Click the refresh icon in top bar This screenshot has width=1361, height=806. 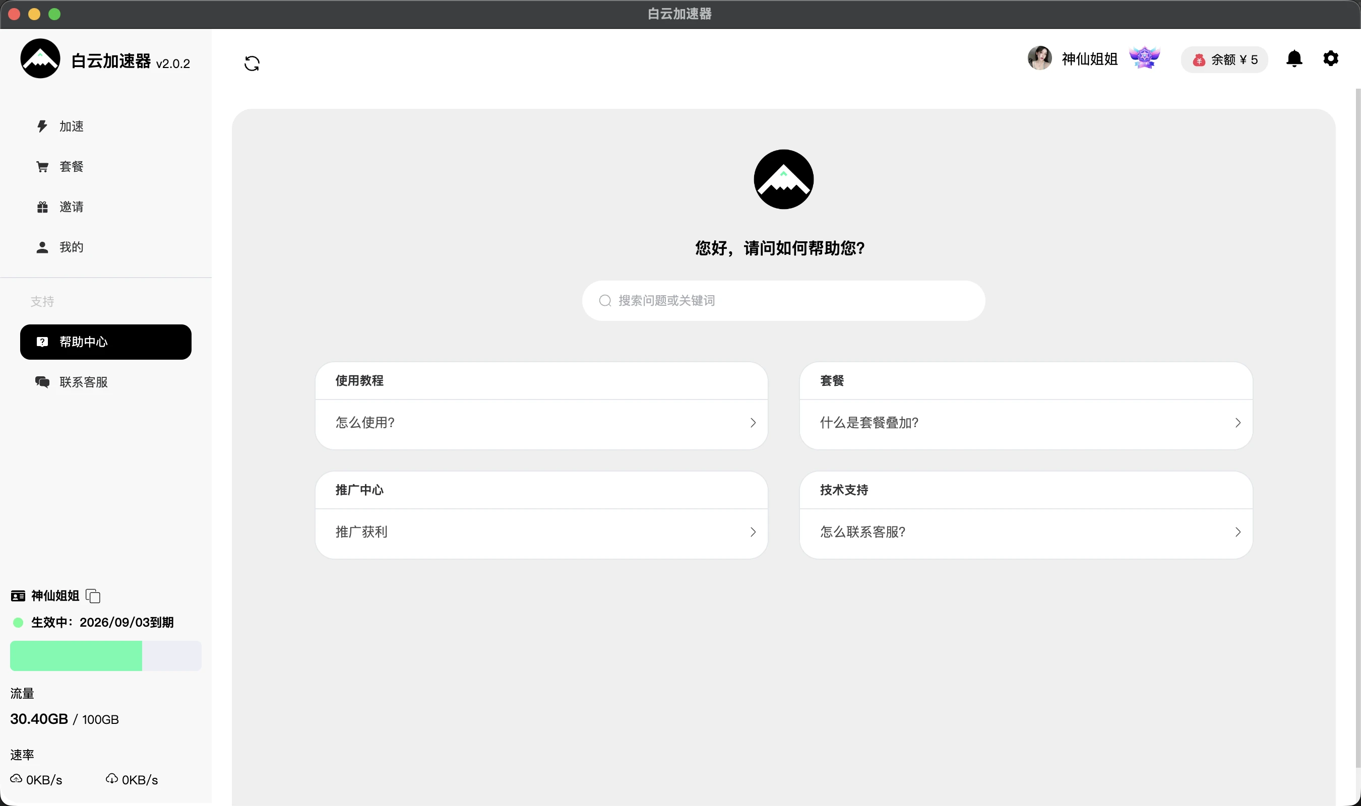(252, 63)
